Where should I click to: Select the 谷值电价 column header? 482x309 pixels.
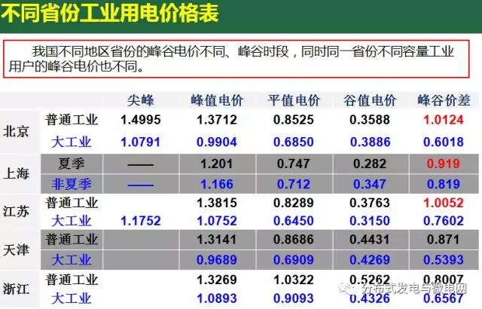point(370,100)
